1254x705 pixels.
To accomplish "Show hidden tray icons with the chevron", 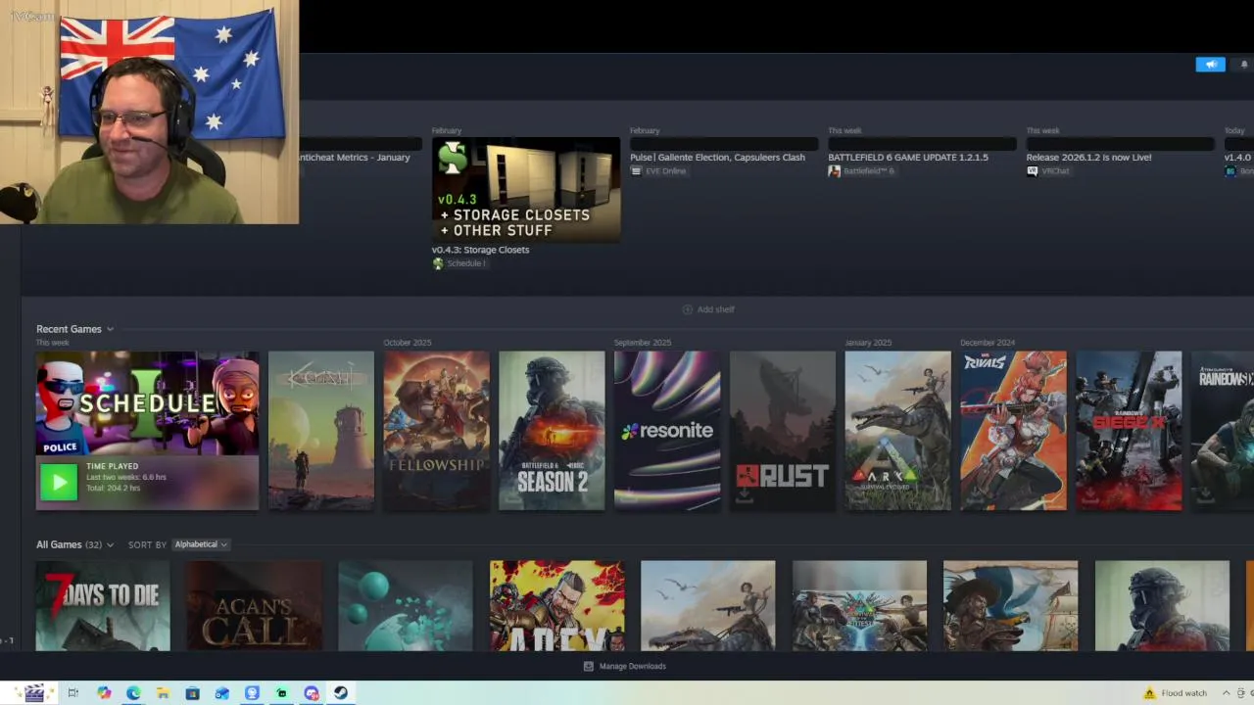I will (x=1225, y=693).
